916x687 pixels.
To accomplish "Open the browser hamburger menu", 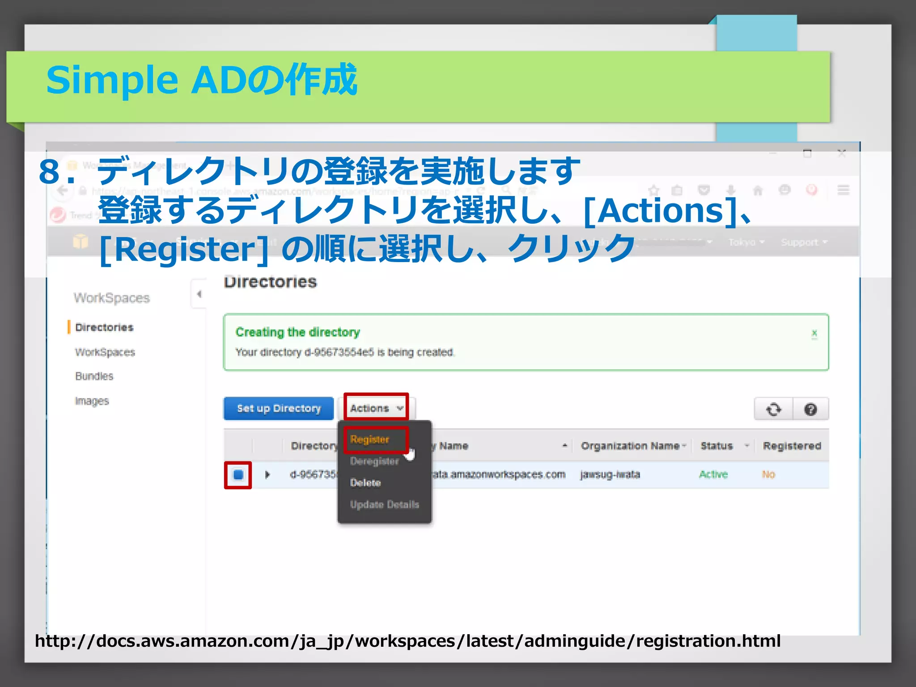I will click(844, 190).
